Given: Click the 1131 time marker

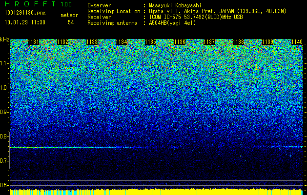Looking at the screenshot, I should point(34,42).
